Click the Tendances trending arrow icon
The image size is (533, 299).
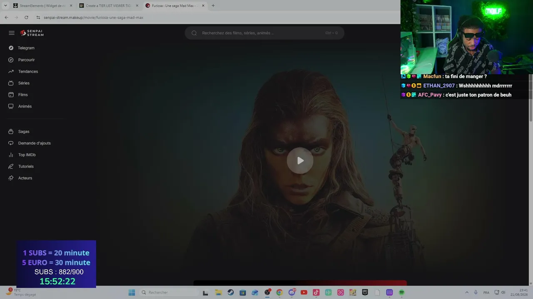[x=11, y=71]
